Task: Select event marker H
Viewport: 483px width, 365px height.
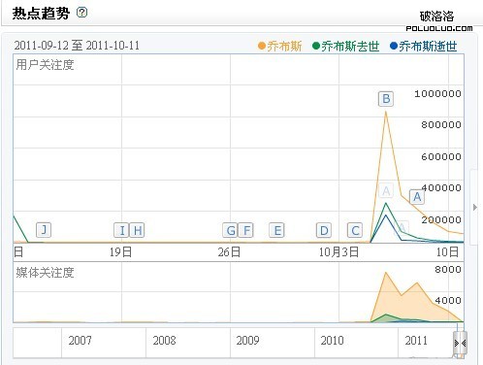Action: [137, 230]
